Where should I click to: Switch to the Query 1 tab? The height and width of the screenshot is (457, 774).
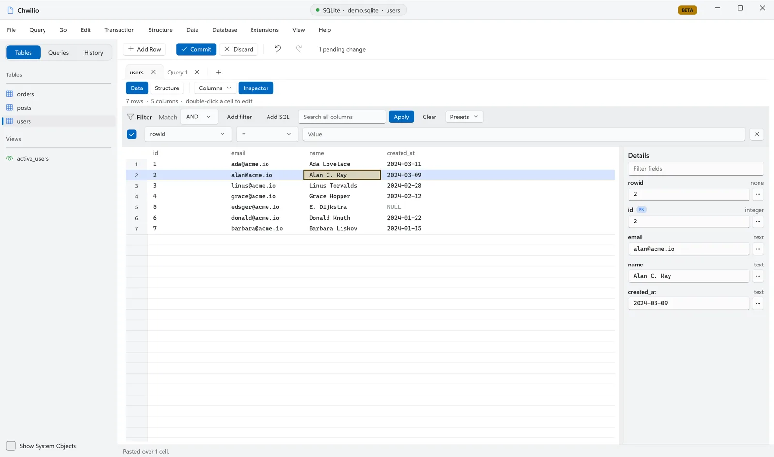tap(177, 72)
